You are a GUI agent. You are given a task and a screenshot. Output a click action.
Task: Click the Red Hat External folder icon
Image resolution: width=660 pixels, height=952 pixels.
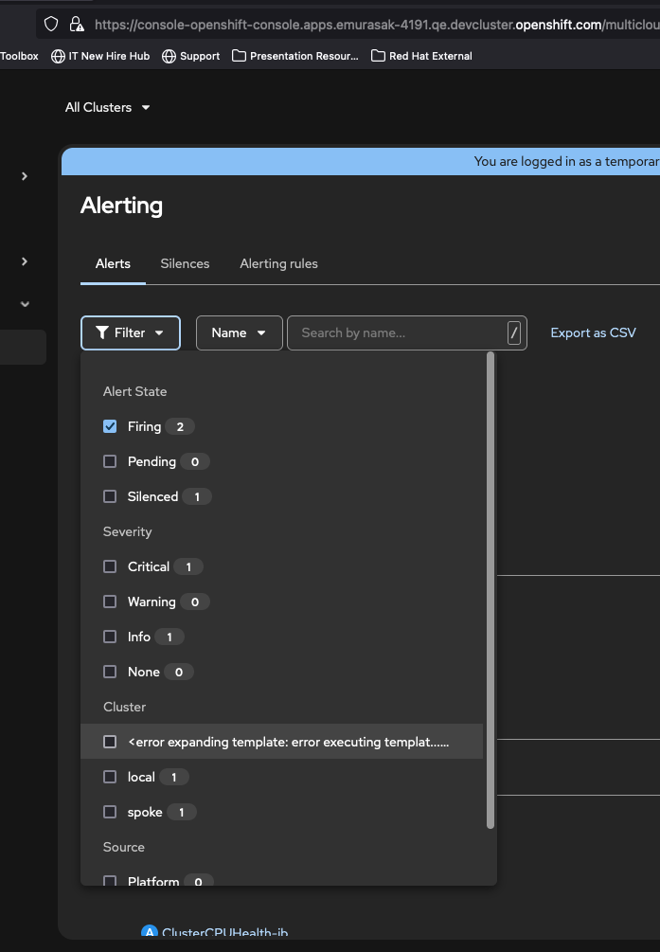pos(379,56)
